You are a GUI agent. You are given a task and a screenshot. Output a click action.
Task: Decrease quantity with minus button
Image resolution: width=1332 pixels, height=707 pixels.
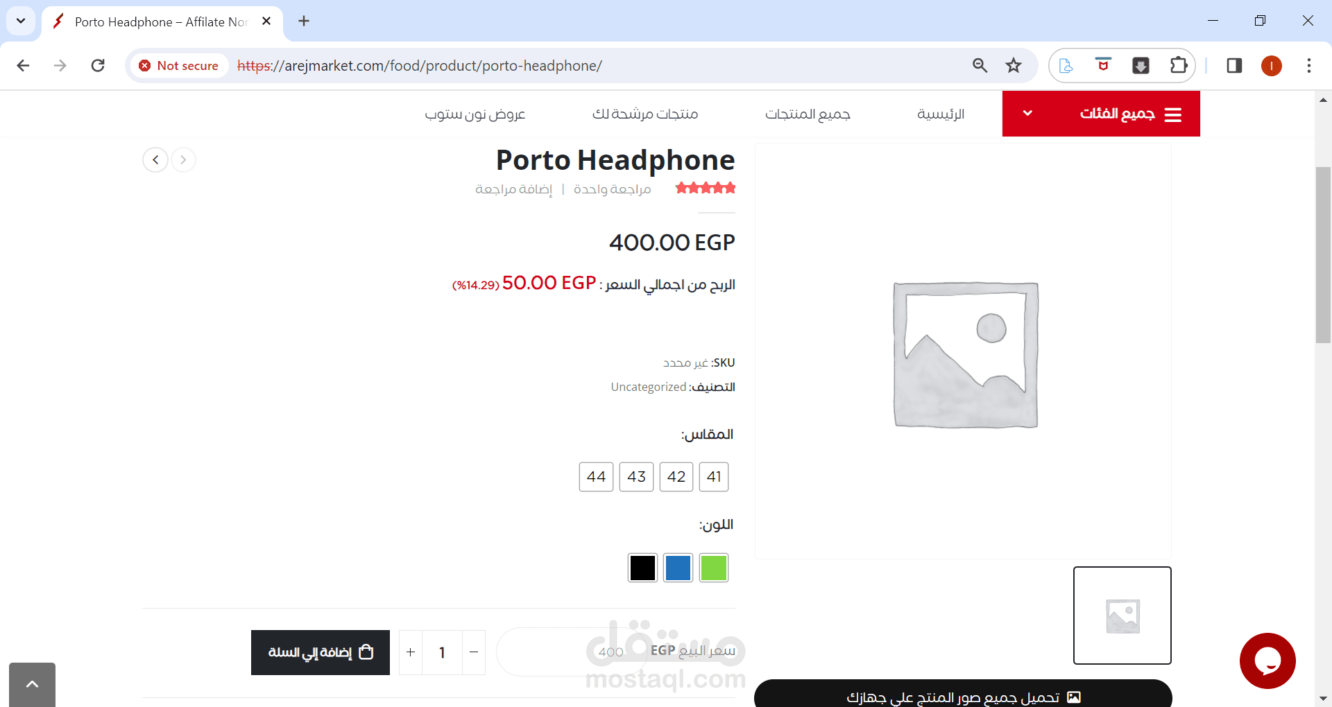474,652
